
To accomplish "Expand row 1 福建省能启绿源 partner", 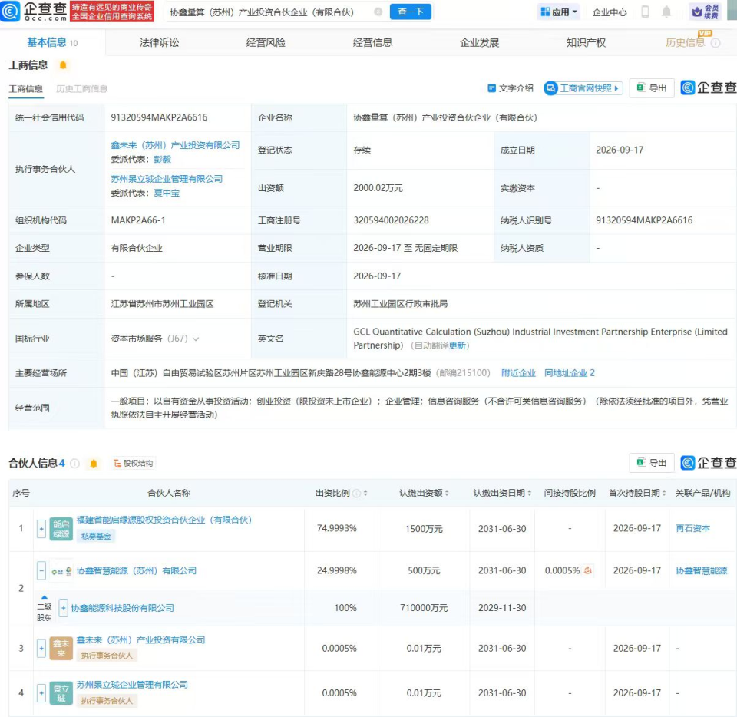I will pos(41,529).
